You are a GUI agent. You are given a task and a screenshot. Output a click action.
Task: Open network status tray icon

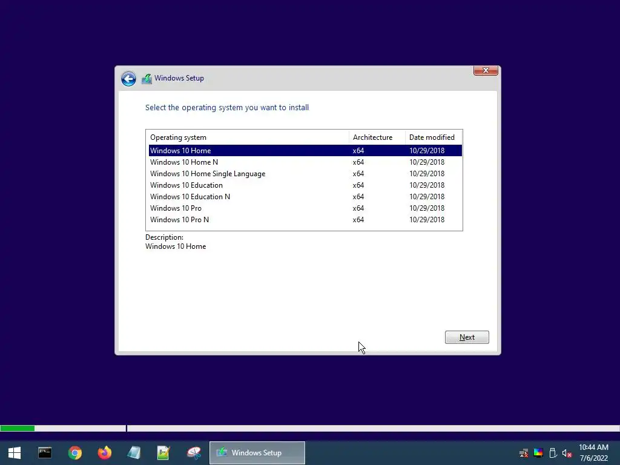(x=524, y=453)
